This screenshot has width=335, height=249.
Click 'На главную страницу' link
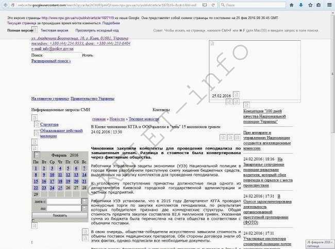(x=50, y=98)
